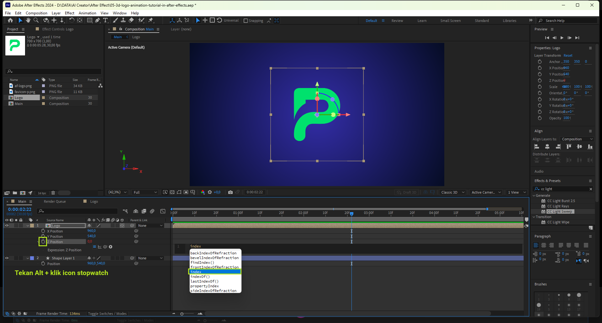The image size is (602, 323).
Task: Take a snapshot with camera icon
Action: tap(230, 192)
